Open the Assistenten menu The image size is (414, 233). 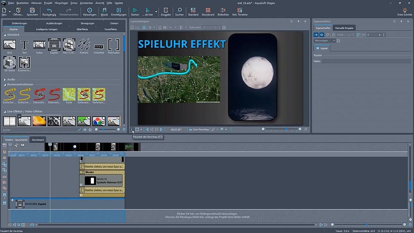point(86,3)
